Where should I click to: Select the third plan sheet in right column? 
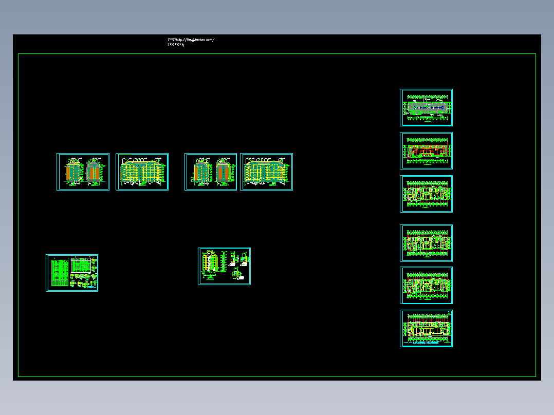pos(426,194)
